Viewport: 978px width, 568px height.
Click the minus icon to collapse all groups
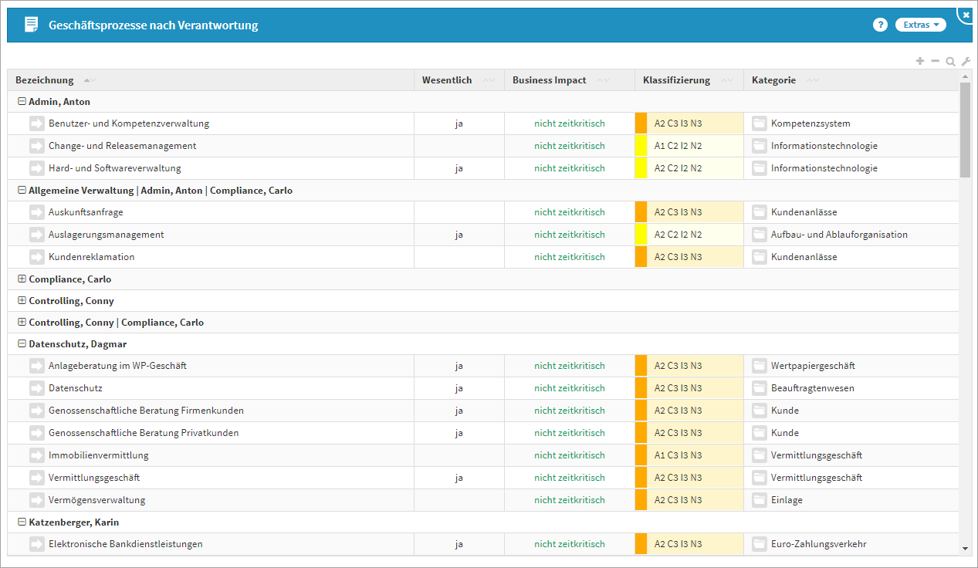935,61
